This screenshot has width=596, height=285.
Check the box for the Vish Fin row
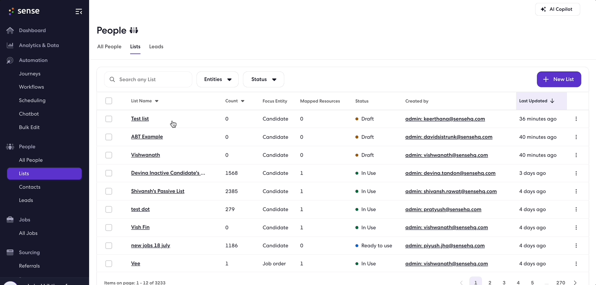coord(109,227)
